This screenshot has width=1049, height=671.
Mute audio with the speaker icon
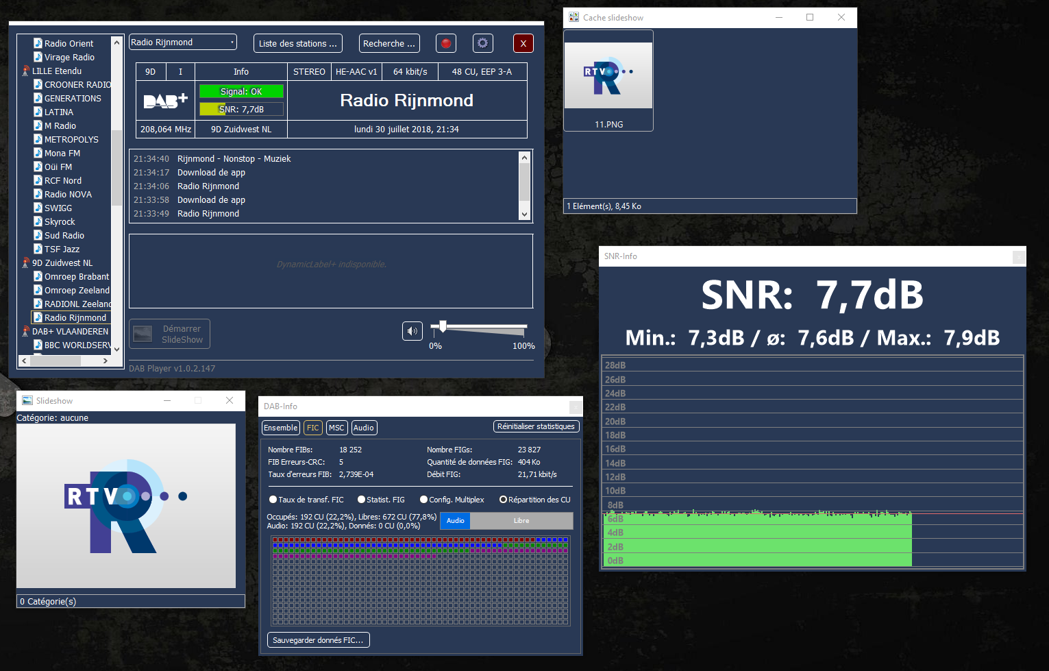point(412,331)
